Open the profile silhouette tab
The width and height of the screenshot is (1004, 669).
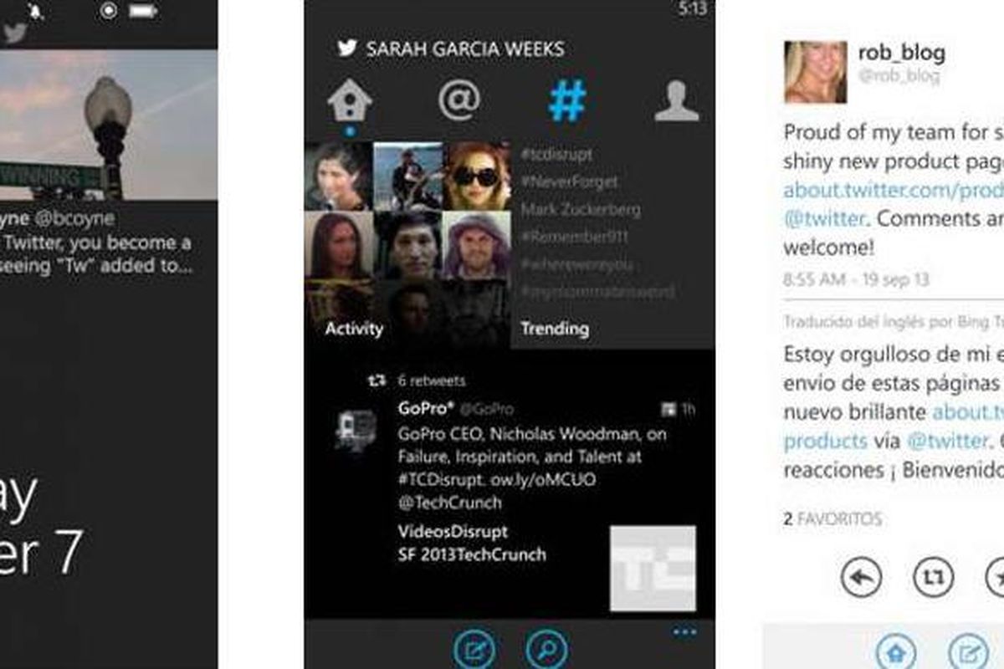(x=676, y=102)
